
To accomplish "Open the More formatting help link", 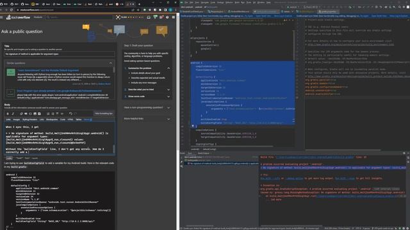I will [x=88, y=119].
